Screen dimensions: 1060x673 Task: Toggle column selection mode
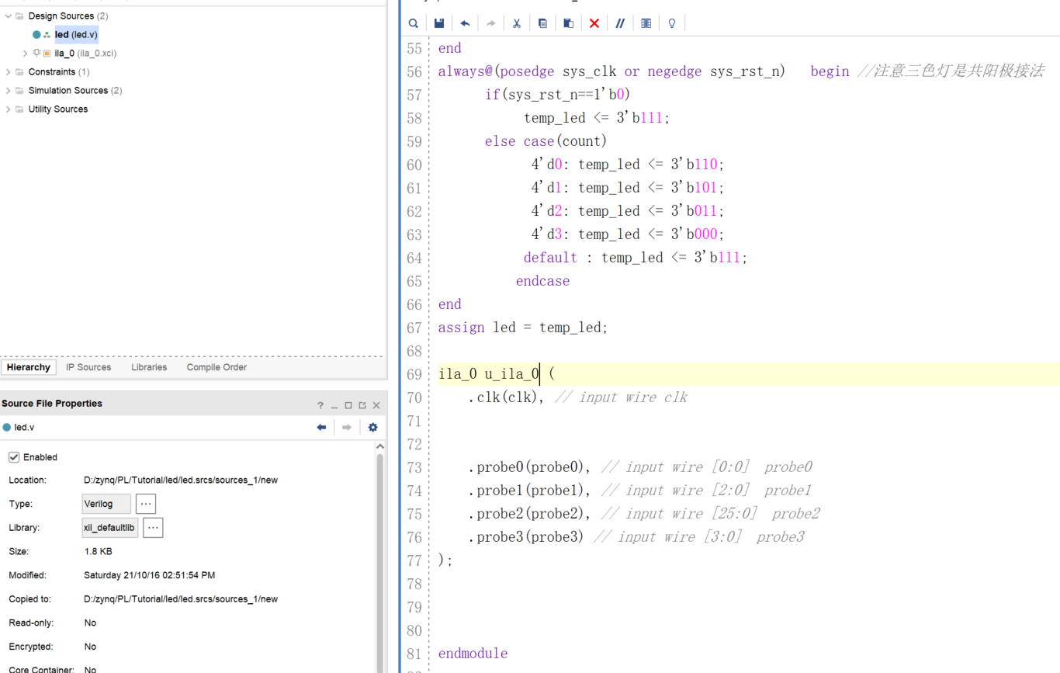[x=646, y=23]
